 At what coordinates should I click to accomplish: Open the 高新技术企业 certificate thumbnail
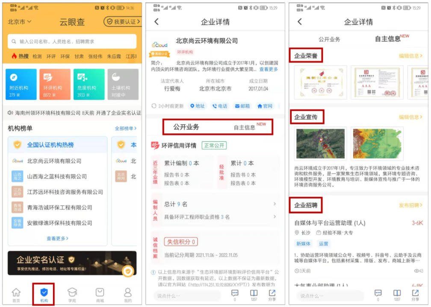click(x=320, y=82)
